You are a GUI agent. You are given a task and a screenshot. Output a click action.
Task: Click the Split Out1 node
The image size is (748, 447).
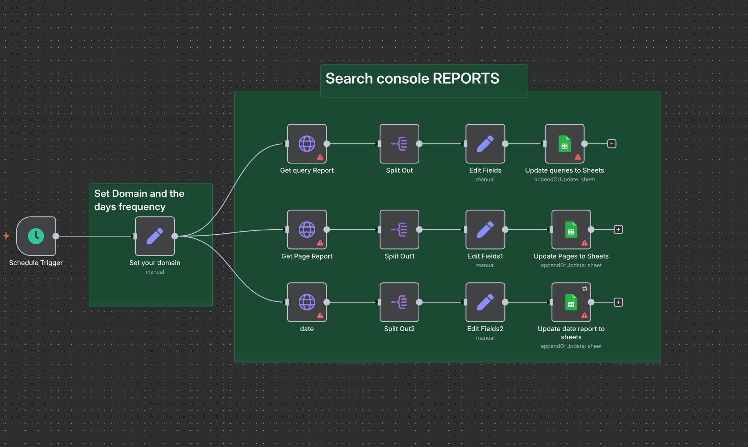click(399, 230)
